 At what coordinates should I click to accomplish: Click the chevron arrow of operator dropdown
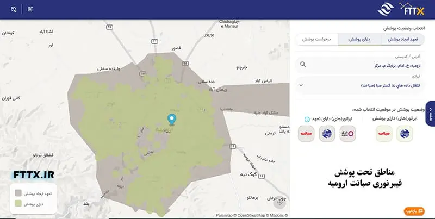[x=301, y=85]
